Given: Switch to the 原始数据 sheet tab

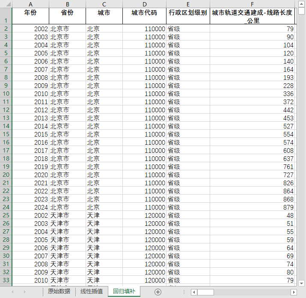Looking at the screenshot, I should pyautogui.click(x=59, y=291).
